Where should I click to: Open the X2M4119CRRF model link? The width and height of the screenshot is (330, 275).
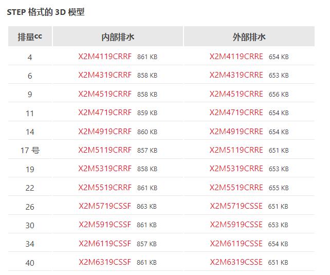coord(105,57)
